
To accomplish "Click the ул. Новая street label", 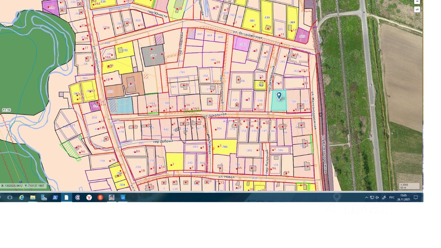I will pos(226,177).
